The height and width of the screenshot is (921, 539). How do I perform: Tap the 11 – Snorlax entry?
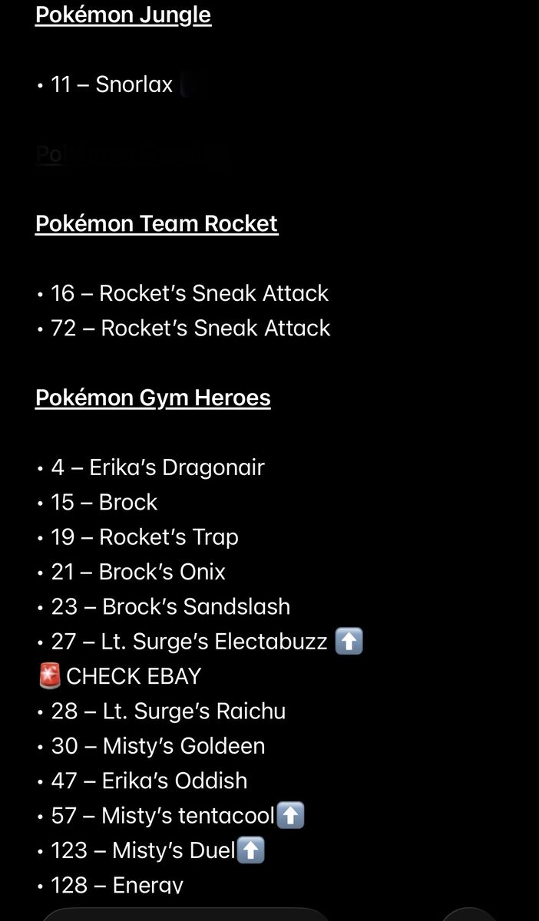tap(111, 84)
